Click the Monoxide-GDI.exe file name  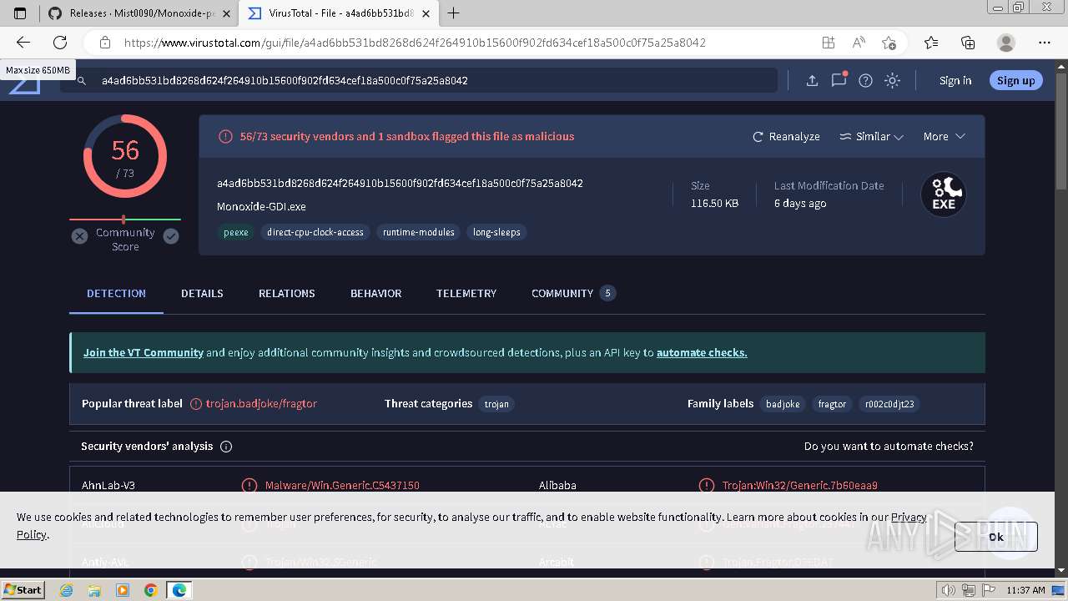pyautogui.click(x=261, y=207)
